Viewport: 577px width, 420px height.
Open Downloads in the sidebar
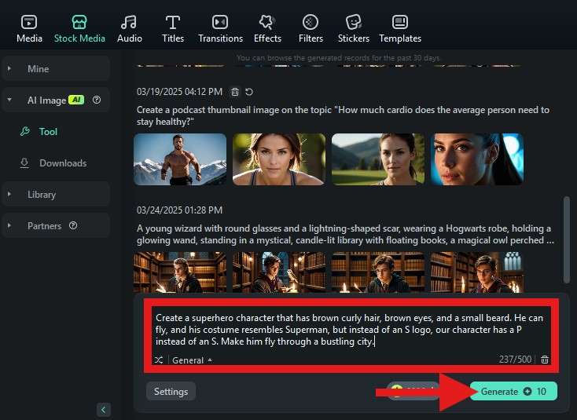63,163
